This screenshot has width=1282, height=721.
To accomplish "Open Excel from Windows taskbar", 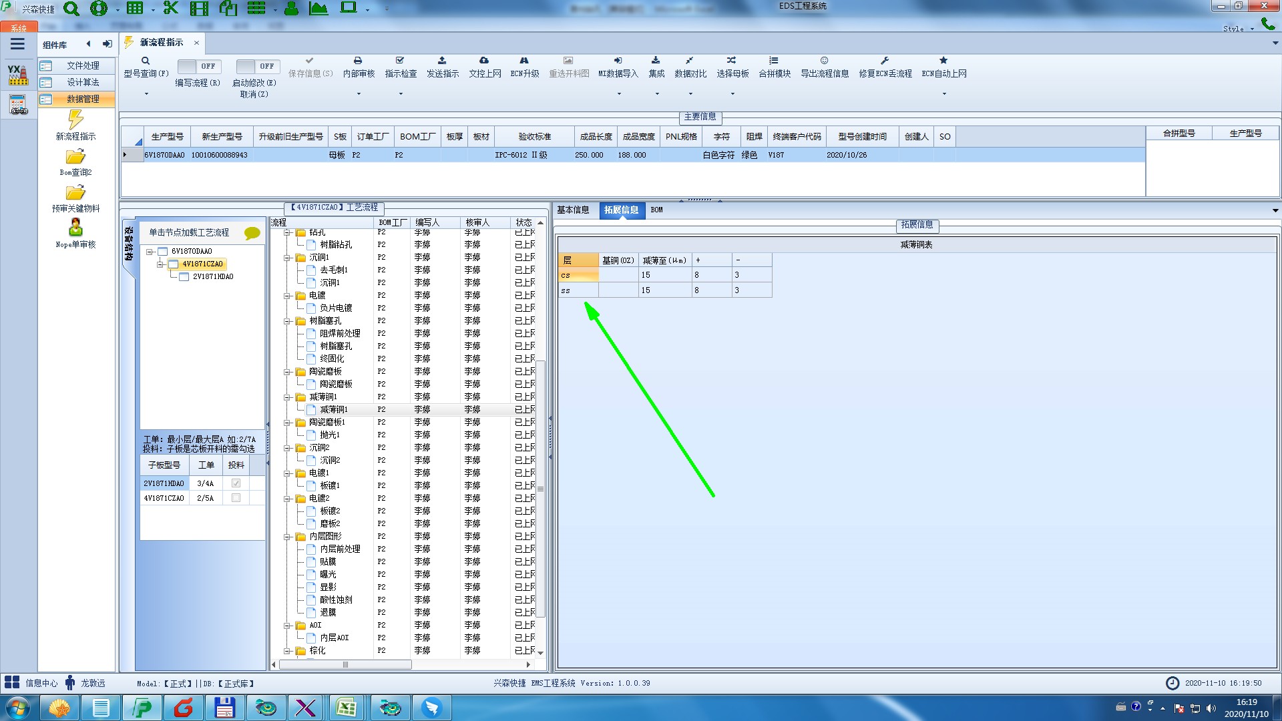I will click(x=347, y=708).
